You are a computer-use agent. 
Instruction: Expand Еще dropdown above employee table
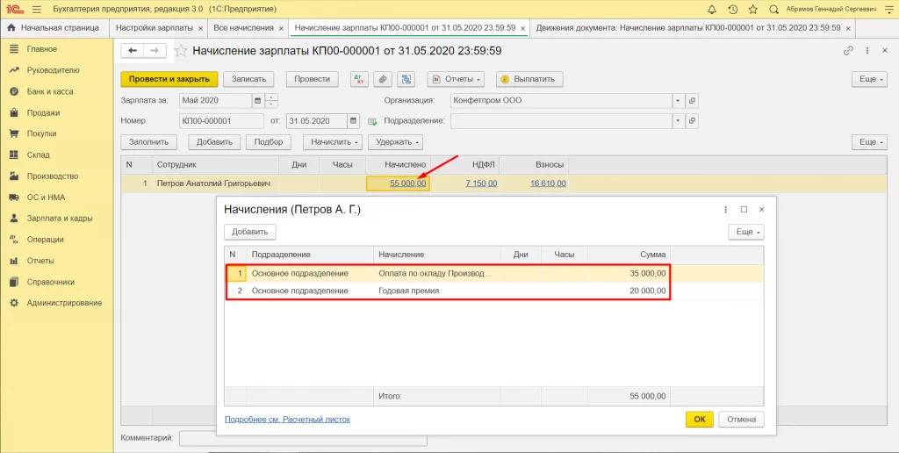870,142
